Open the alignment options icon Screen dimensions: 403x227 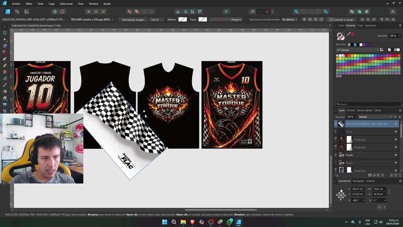pos(226,12)
